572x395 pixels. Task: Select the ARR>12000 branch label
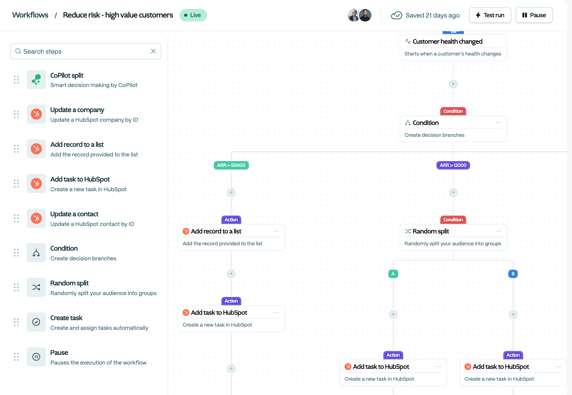tap(453, 165)
